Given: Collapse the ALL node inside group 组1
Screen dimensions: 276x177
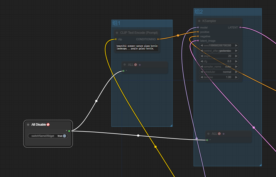Looking at the screenshot, I should pyautogui.click(x=125, y=65).
